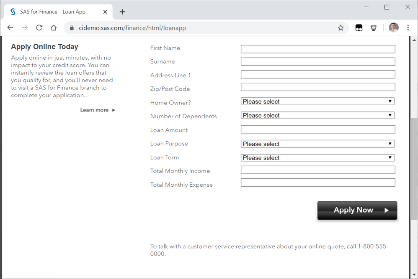Screen dimensions: 418x279
Task: Click the site padlock security icon
Action: click(x=71, y=28)
